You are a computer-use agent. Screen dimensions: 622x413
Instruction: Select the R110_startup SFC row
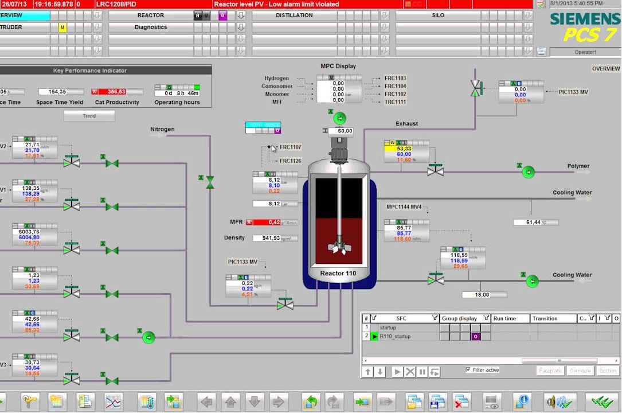[395, 336]
